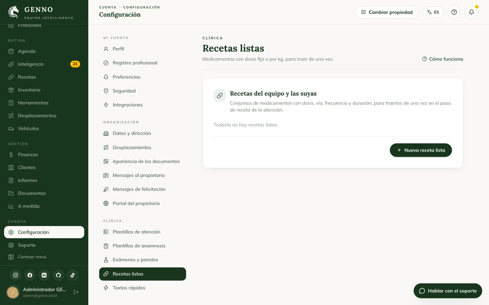Select Registro profesional settings
The image size is (489, 305).
pos(142,63)
